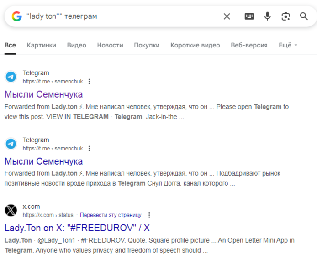
Task: Click the x.com site favicon
Action: coord(11,210)
